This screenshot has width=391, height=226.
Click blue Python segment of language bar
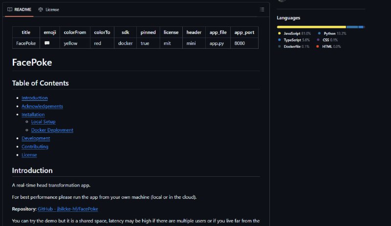352,27
